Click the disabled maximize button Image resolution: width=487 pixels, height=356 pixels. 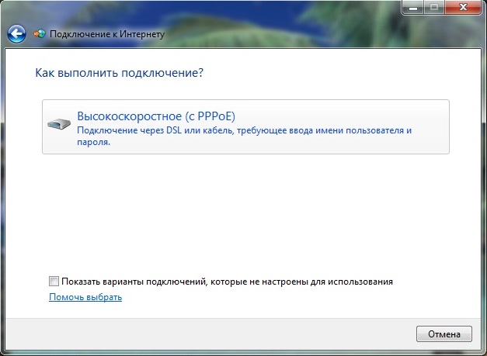434,8
